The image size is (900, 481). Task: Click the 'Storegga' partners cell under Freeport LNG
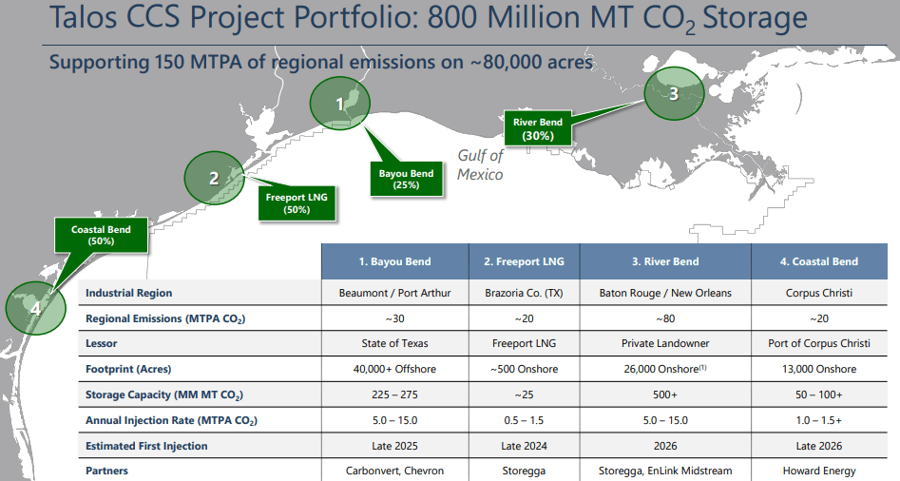[x=524, y=471]
